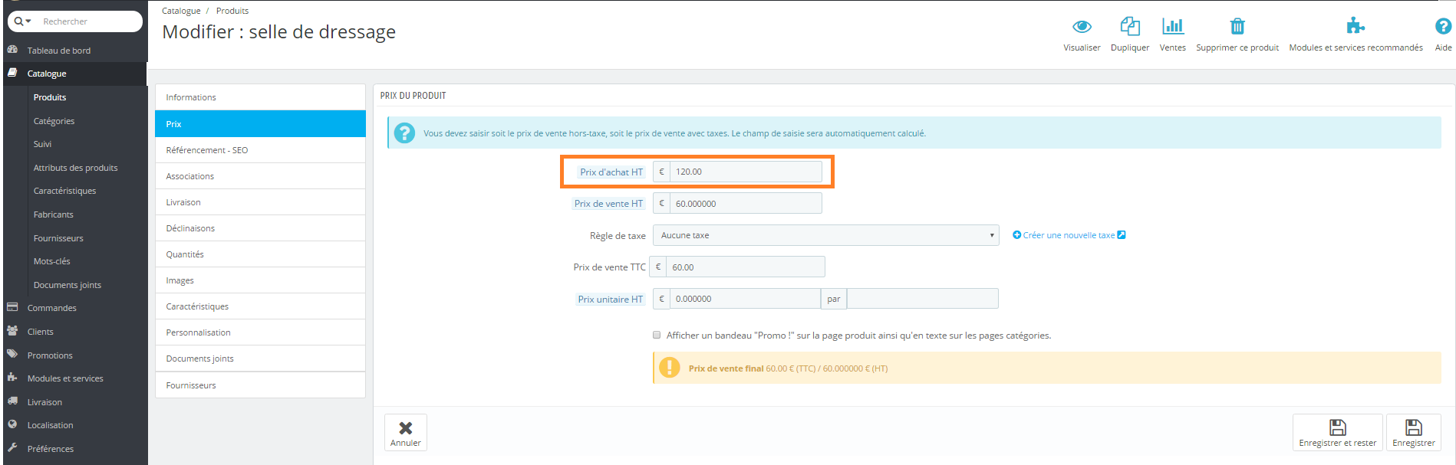Open Catégories in the sidebar
The height and width of the screenshot is (465, 1456).
pos(54,121)
